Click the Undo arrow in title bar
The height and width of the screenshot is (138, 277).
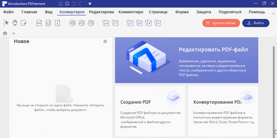pos(74,4)
